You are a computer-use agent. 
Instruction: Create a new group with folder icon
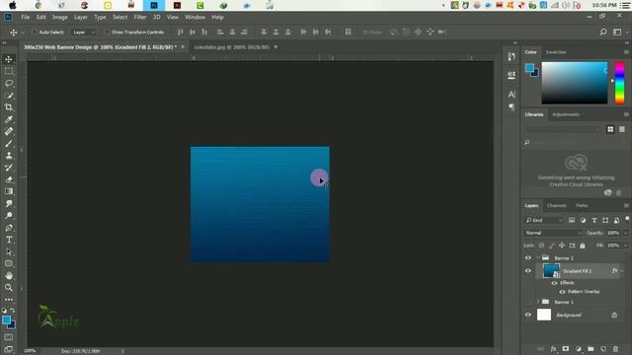pyautogui.click(x=591, y=349)
